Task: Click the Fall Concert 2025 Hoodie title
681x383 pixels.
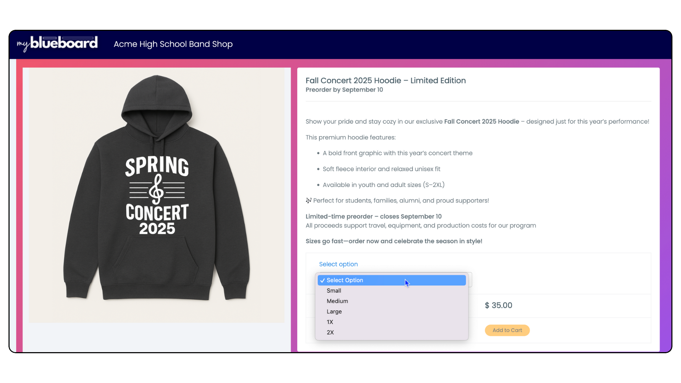Action: [x=386, y=81]
